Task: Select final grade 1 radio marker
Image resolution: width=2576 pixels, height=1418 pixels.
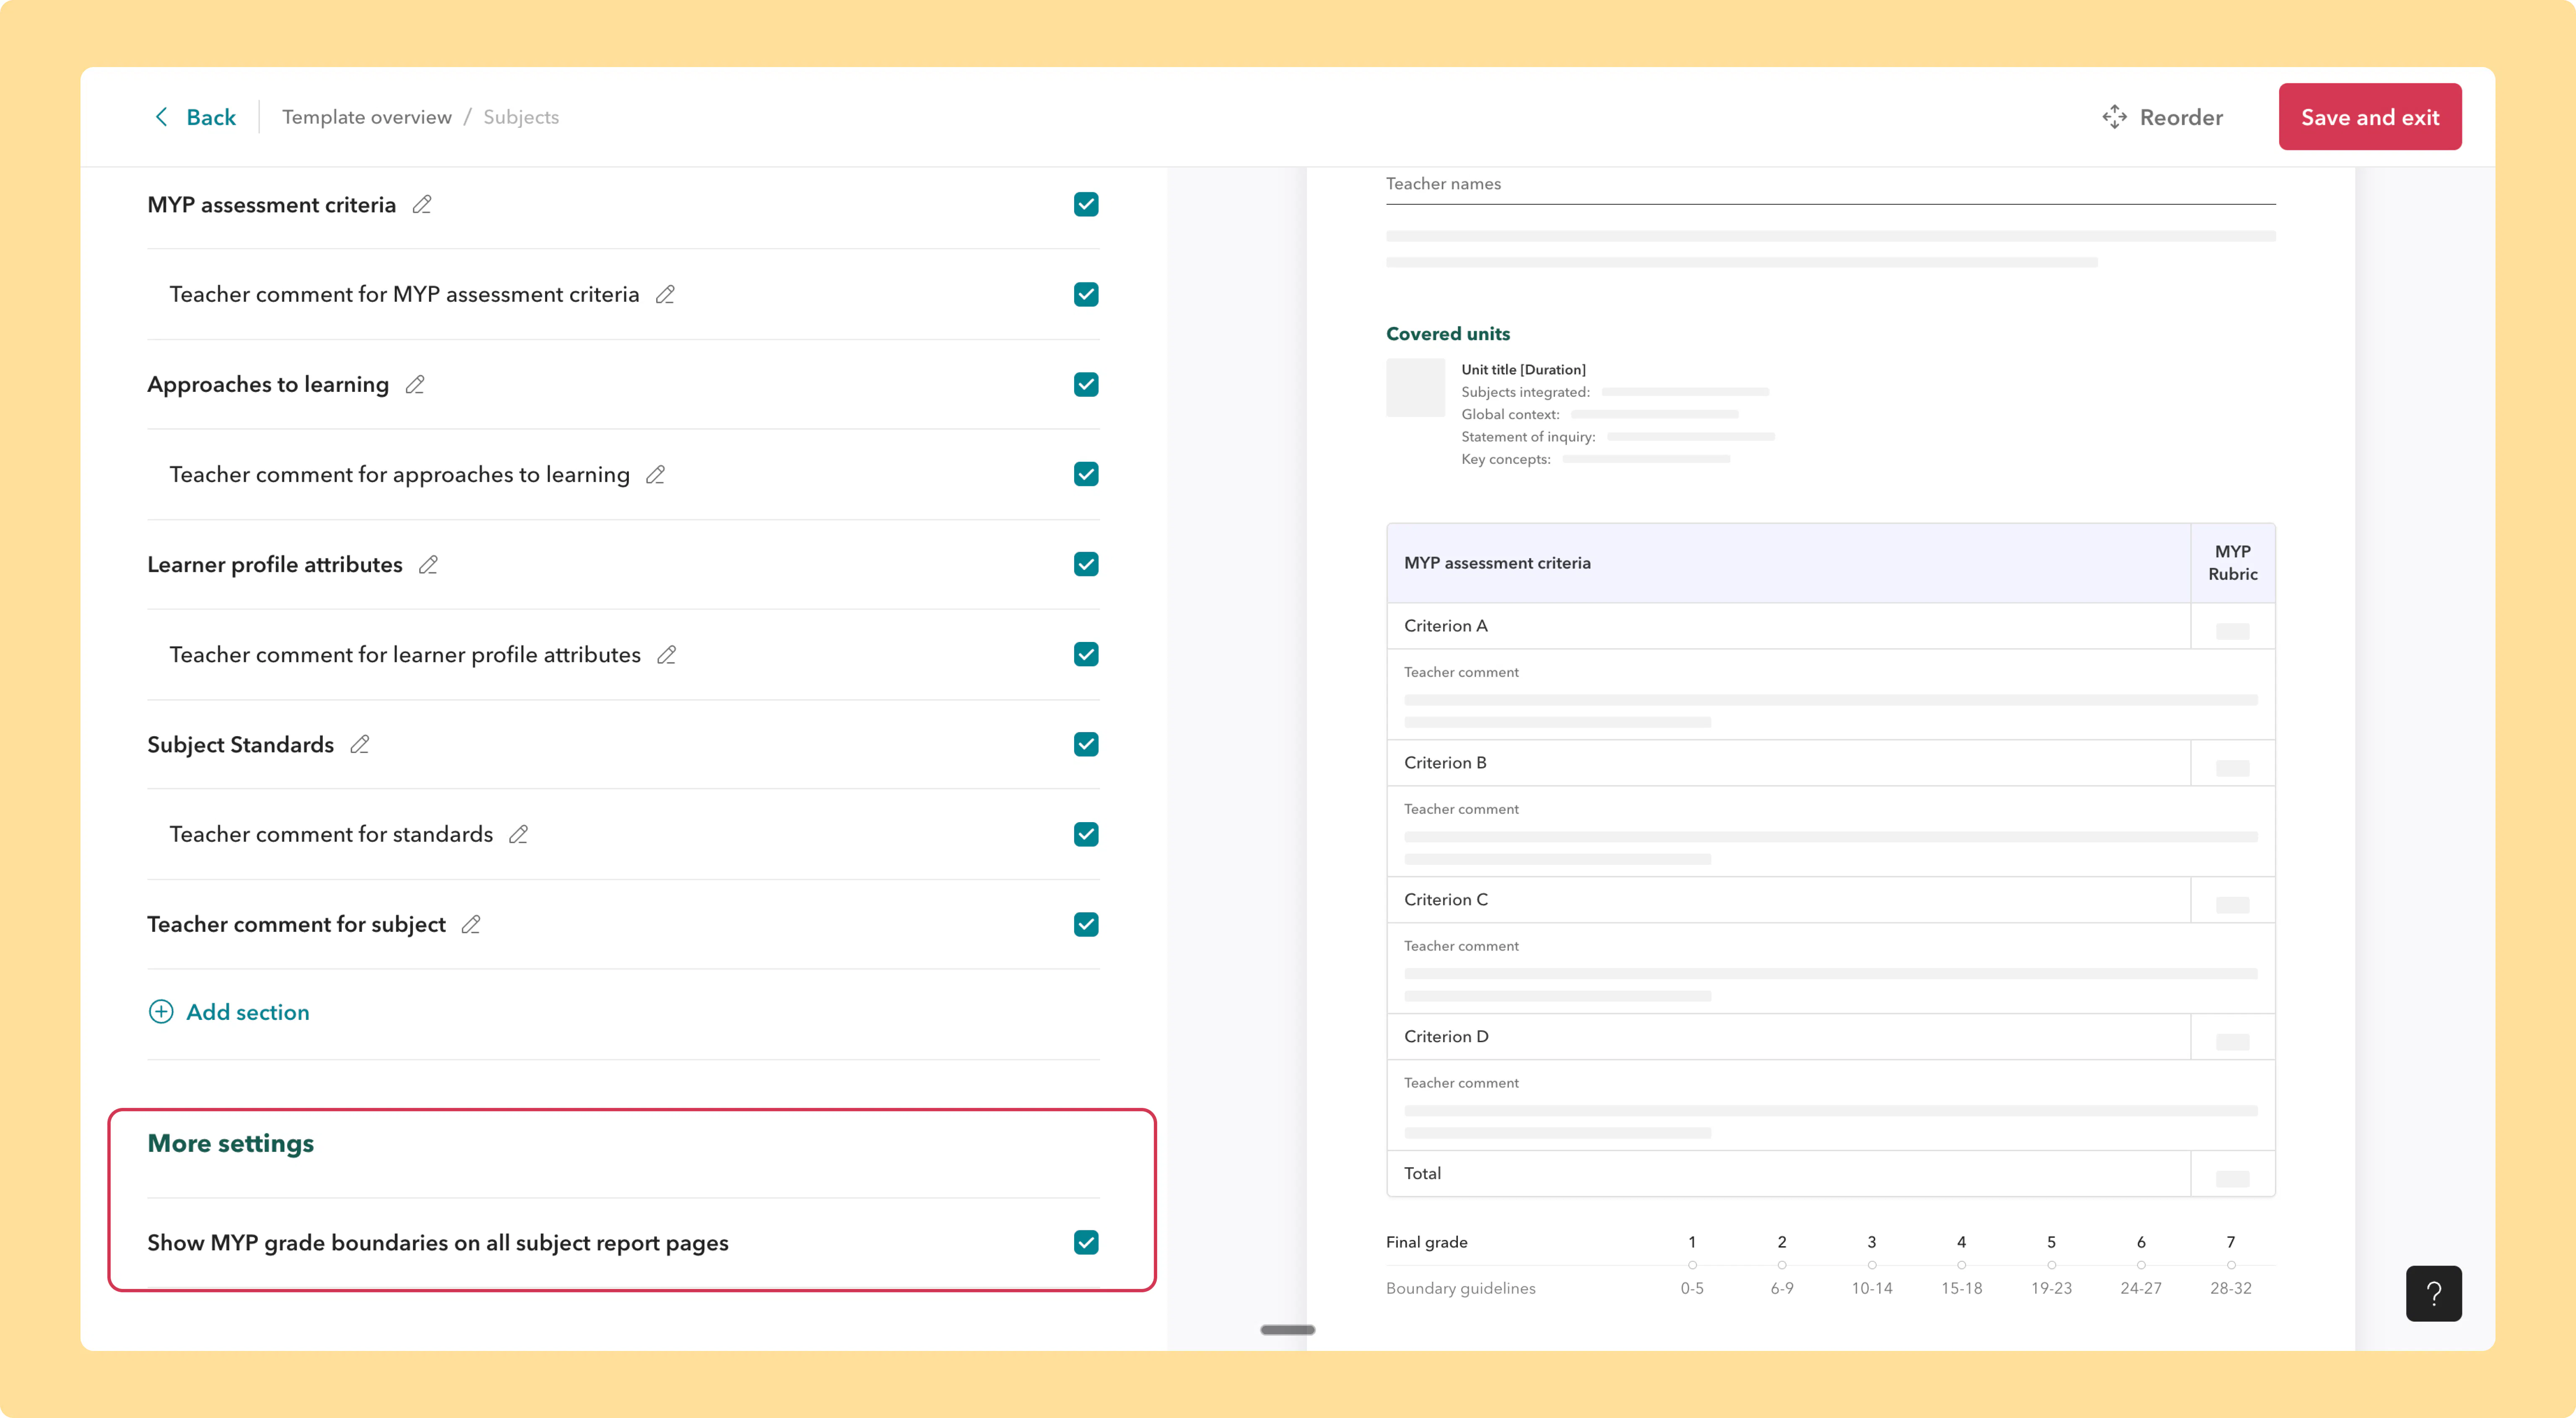Action: click(1692, 1265)
